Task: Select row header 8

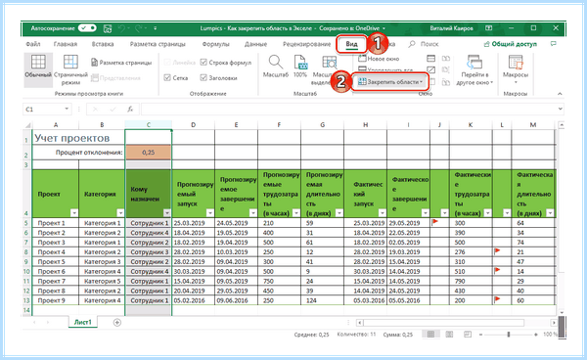Action: pos(27,251)
